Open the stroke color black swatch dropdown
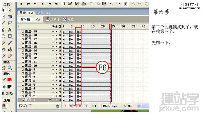203x114 pixels. click(10, 87)
